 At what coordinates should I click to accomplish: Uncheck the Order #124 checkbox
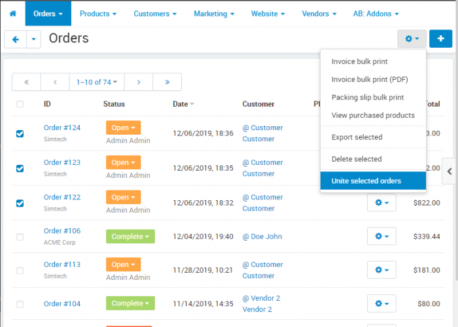[20, 133]
